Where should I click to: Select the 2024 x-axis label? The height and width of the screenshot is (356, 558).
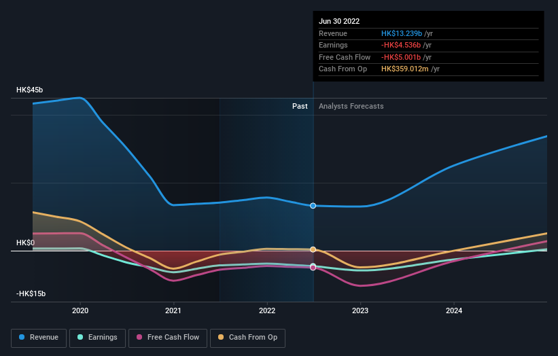(454, 311)
